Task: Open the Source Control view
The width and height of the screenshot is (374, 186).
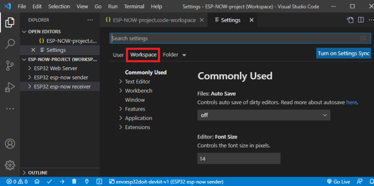Action: click(x=10, y=65)
